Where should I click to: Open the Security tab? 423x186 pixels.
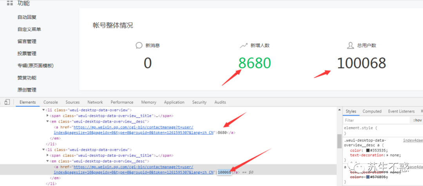199,102
